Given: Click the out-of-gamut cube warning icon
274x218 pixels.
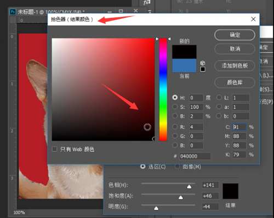Looking at the screenshot, I should 203,63.
